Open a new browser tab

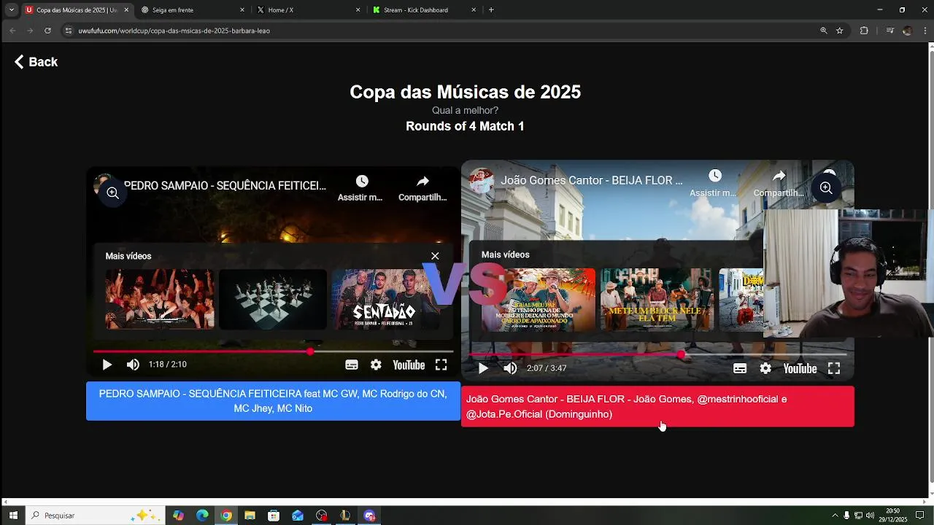coord(491,10)
